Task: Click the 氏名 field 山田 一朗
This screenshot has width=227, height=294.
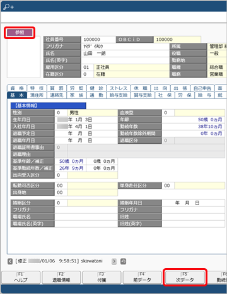Action: (125, 54)
